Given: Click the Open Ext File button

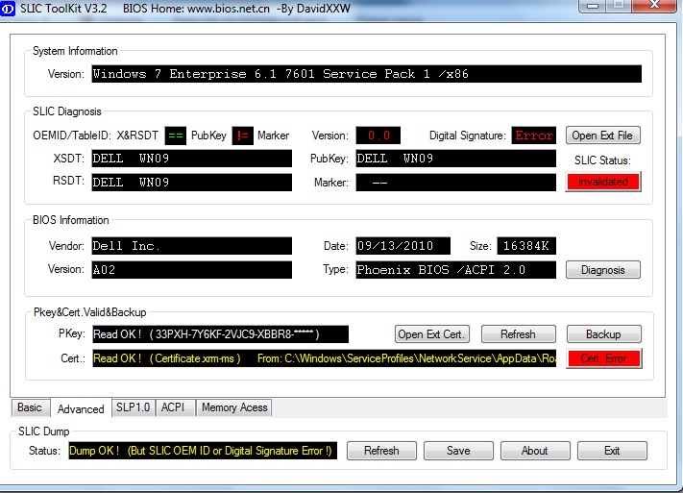Looking at the screenshot, I should click(603, 136).
